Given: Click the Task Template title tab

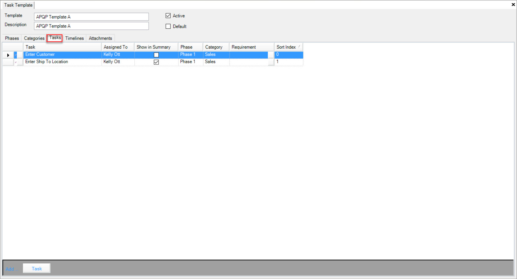Looking at the screenshot, I should pyautogui.click(x=18, y=5).
